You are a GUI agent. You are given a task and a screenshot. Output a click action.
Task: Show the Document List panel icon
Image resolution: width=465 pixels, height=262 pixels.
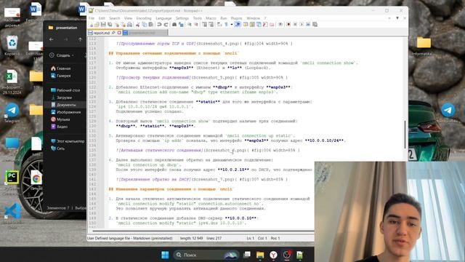(x=259, y=24)
